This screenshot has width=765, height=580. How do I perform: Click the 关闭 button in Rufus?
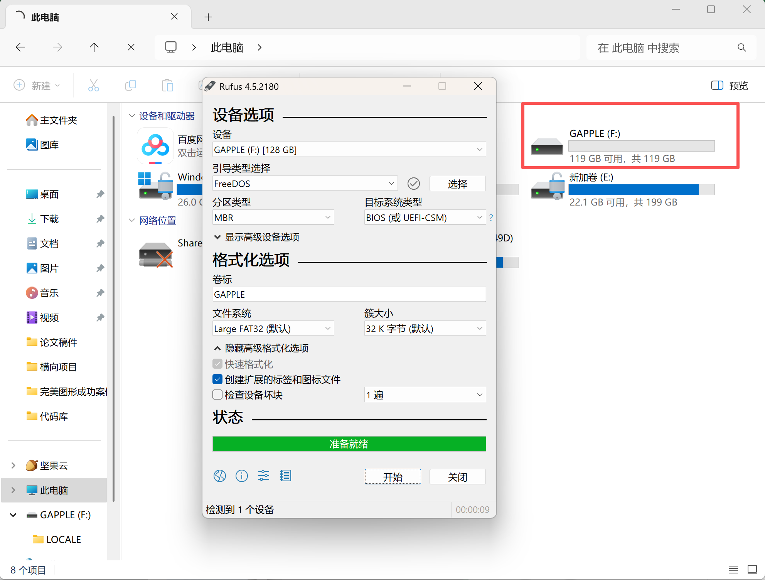(x=458, y=477)
